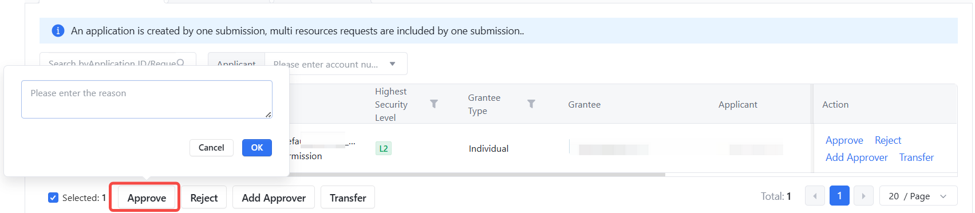Image resolution: width=975 pixels, height=213 pixels.
Task: Expand the account number dropdown arrow
Action: tap(392, 64)
